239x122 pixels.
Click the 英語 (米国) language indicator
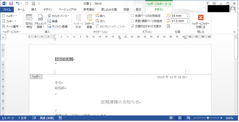(x=47, y=118)
